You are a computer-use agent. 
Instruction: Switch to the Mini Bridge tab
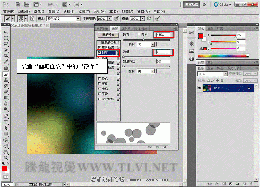coord(140,29)
